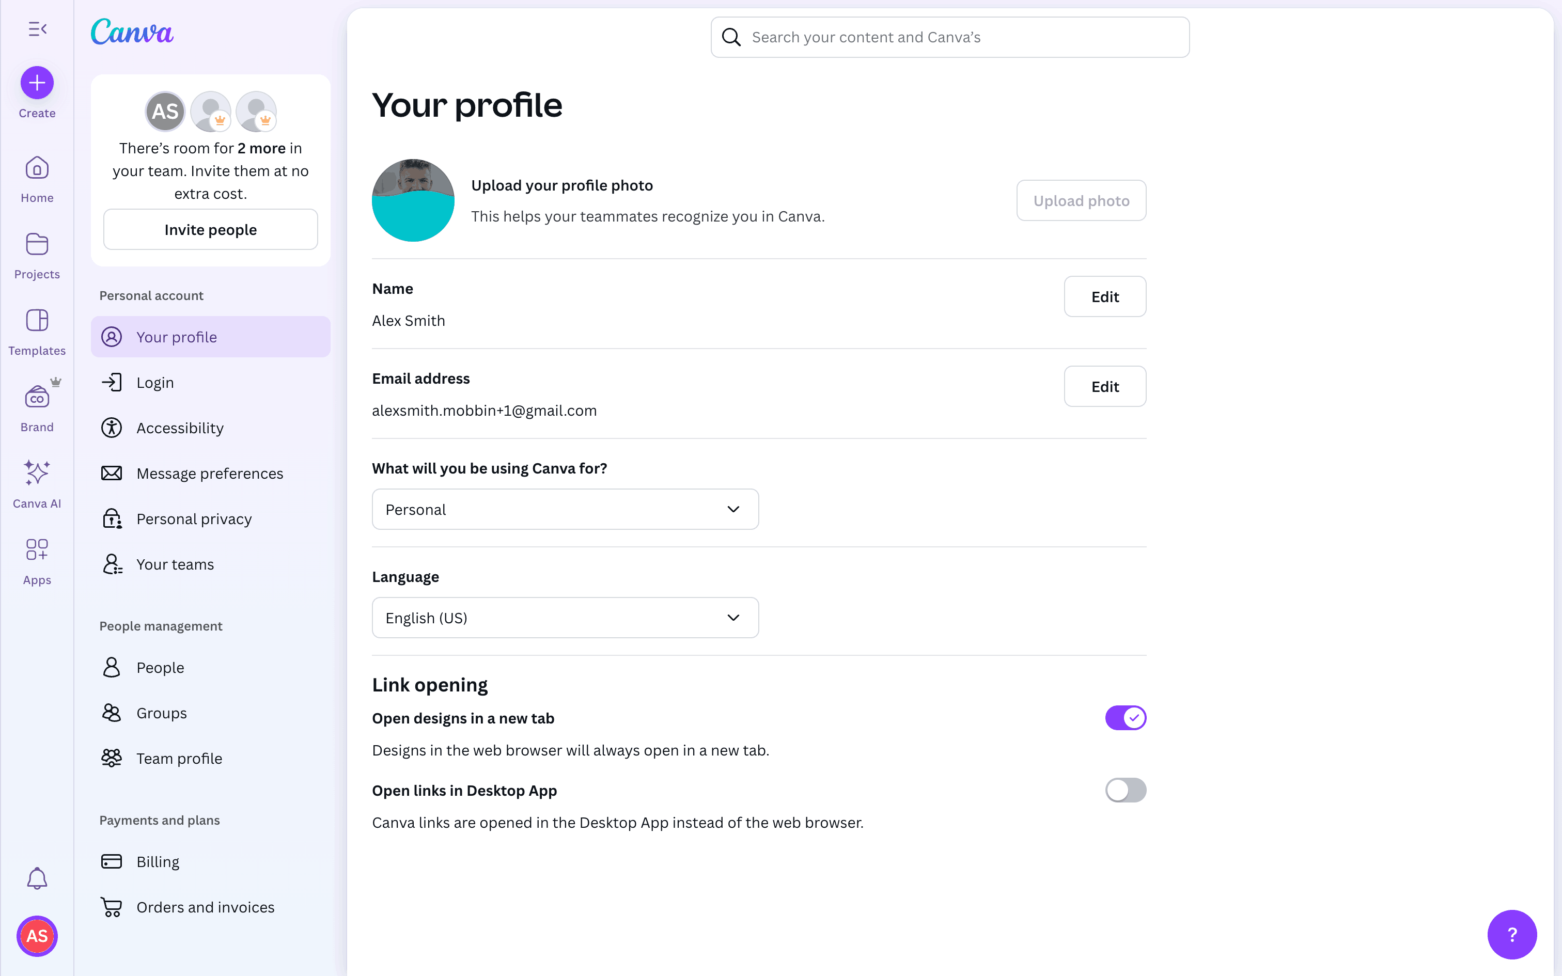This screenshot has width=1562, height=976.
Task: Click the Upload photo button
Action: point(1081,201)
